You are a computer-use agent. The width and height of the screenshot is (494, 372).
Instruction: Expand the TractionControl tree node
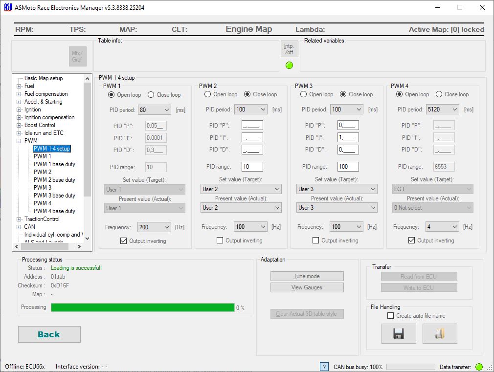click(19, 219)
